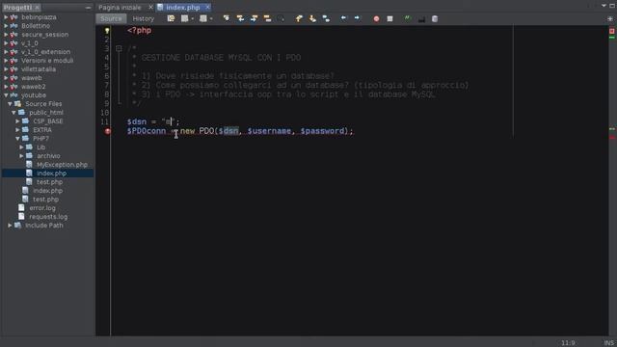Expand the bebinpiazza project
The image size is (617, 347).
6,17
